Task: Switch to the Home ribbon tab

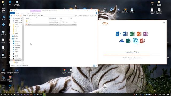Action: click(17, 13)
